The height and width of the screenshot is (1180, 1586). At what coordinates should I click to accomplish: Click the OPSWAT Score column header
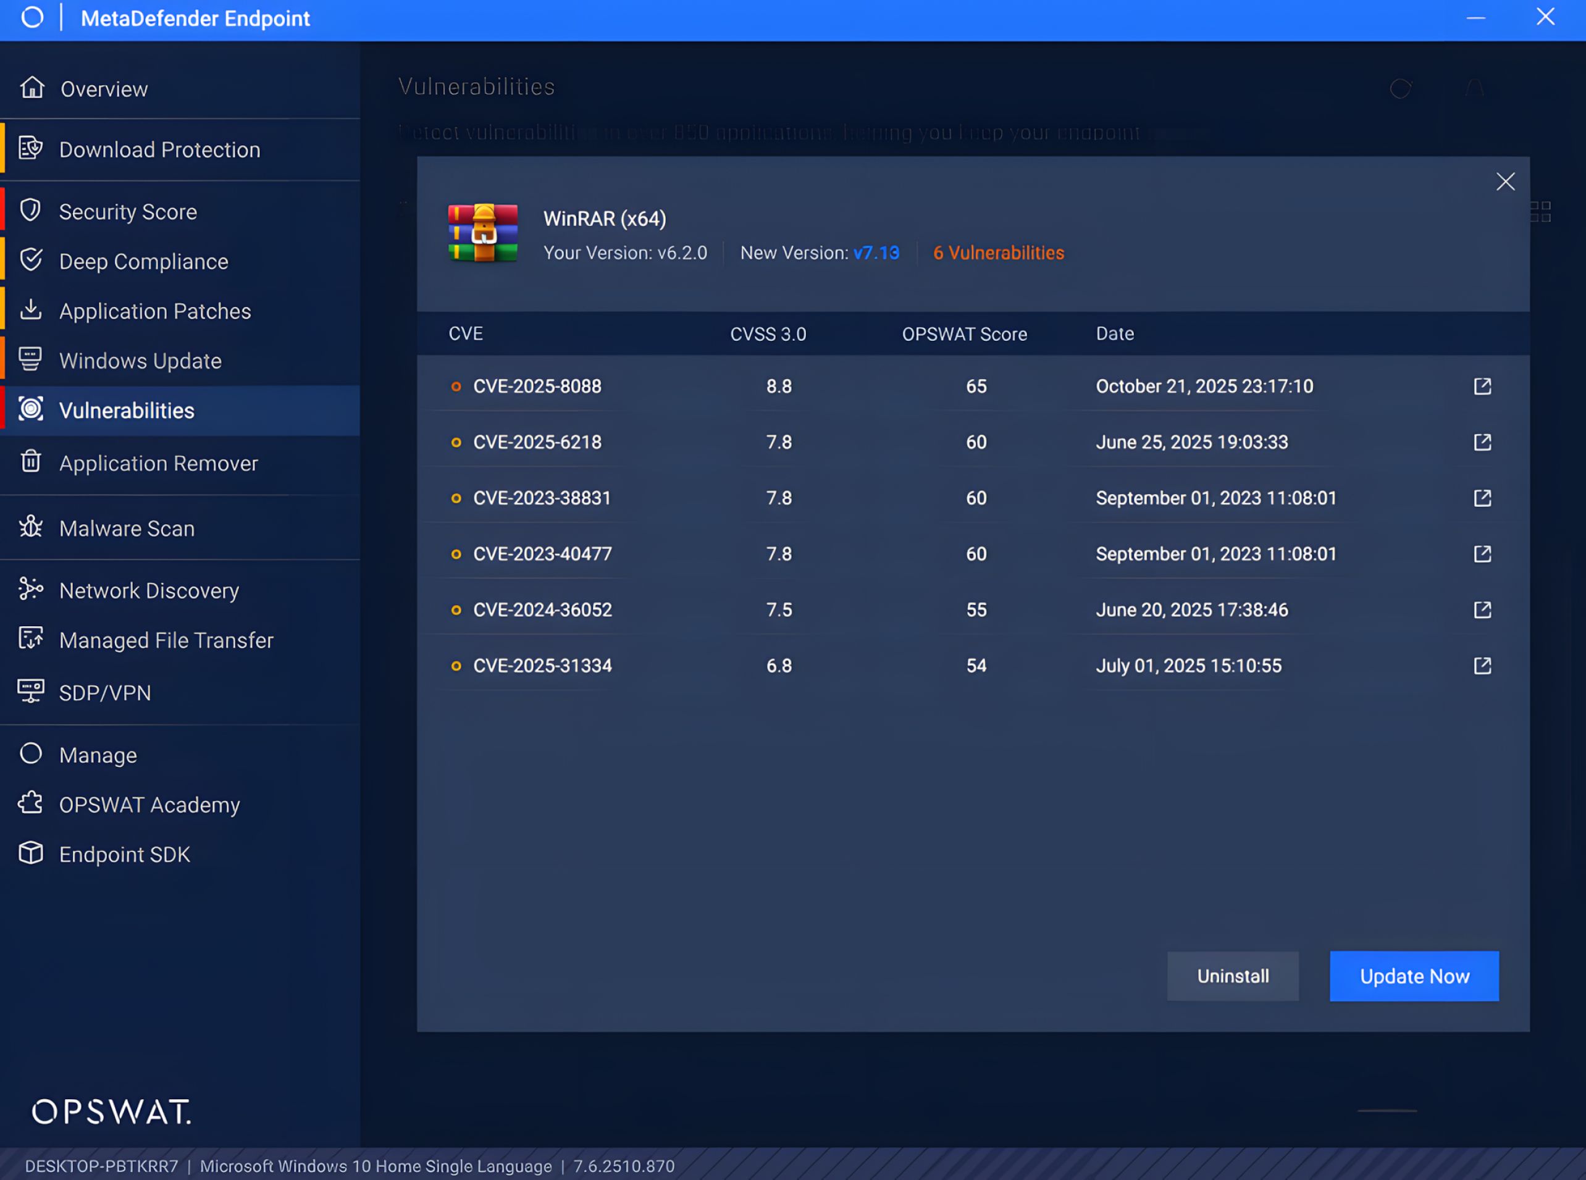pos(963,334)
